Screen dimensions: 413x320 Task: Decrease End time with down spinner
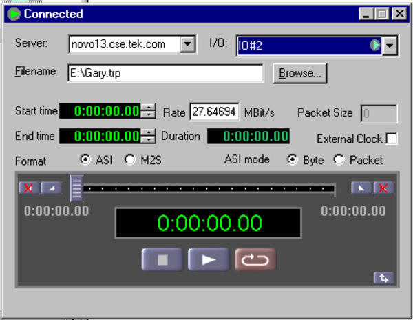[x=149, y=140]
